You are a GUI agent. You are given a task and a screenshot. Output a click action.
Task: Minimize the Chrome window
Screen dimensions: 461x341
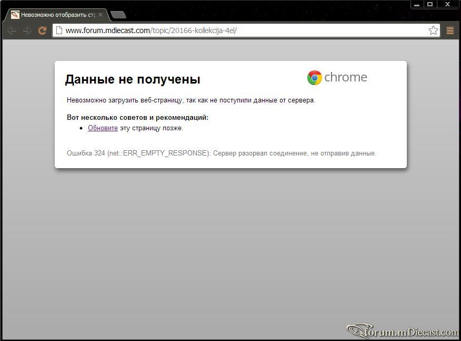(417, 4)
